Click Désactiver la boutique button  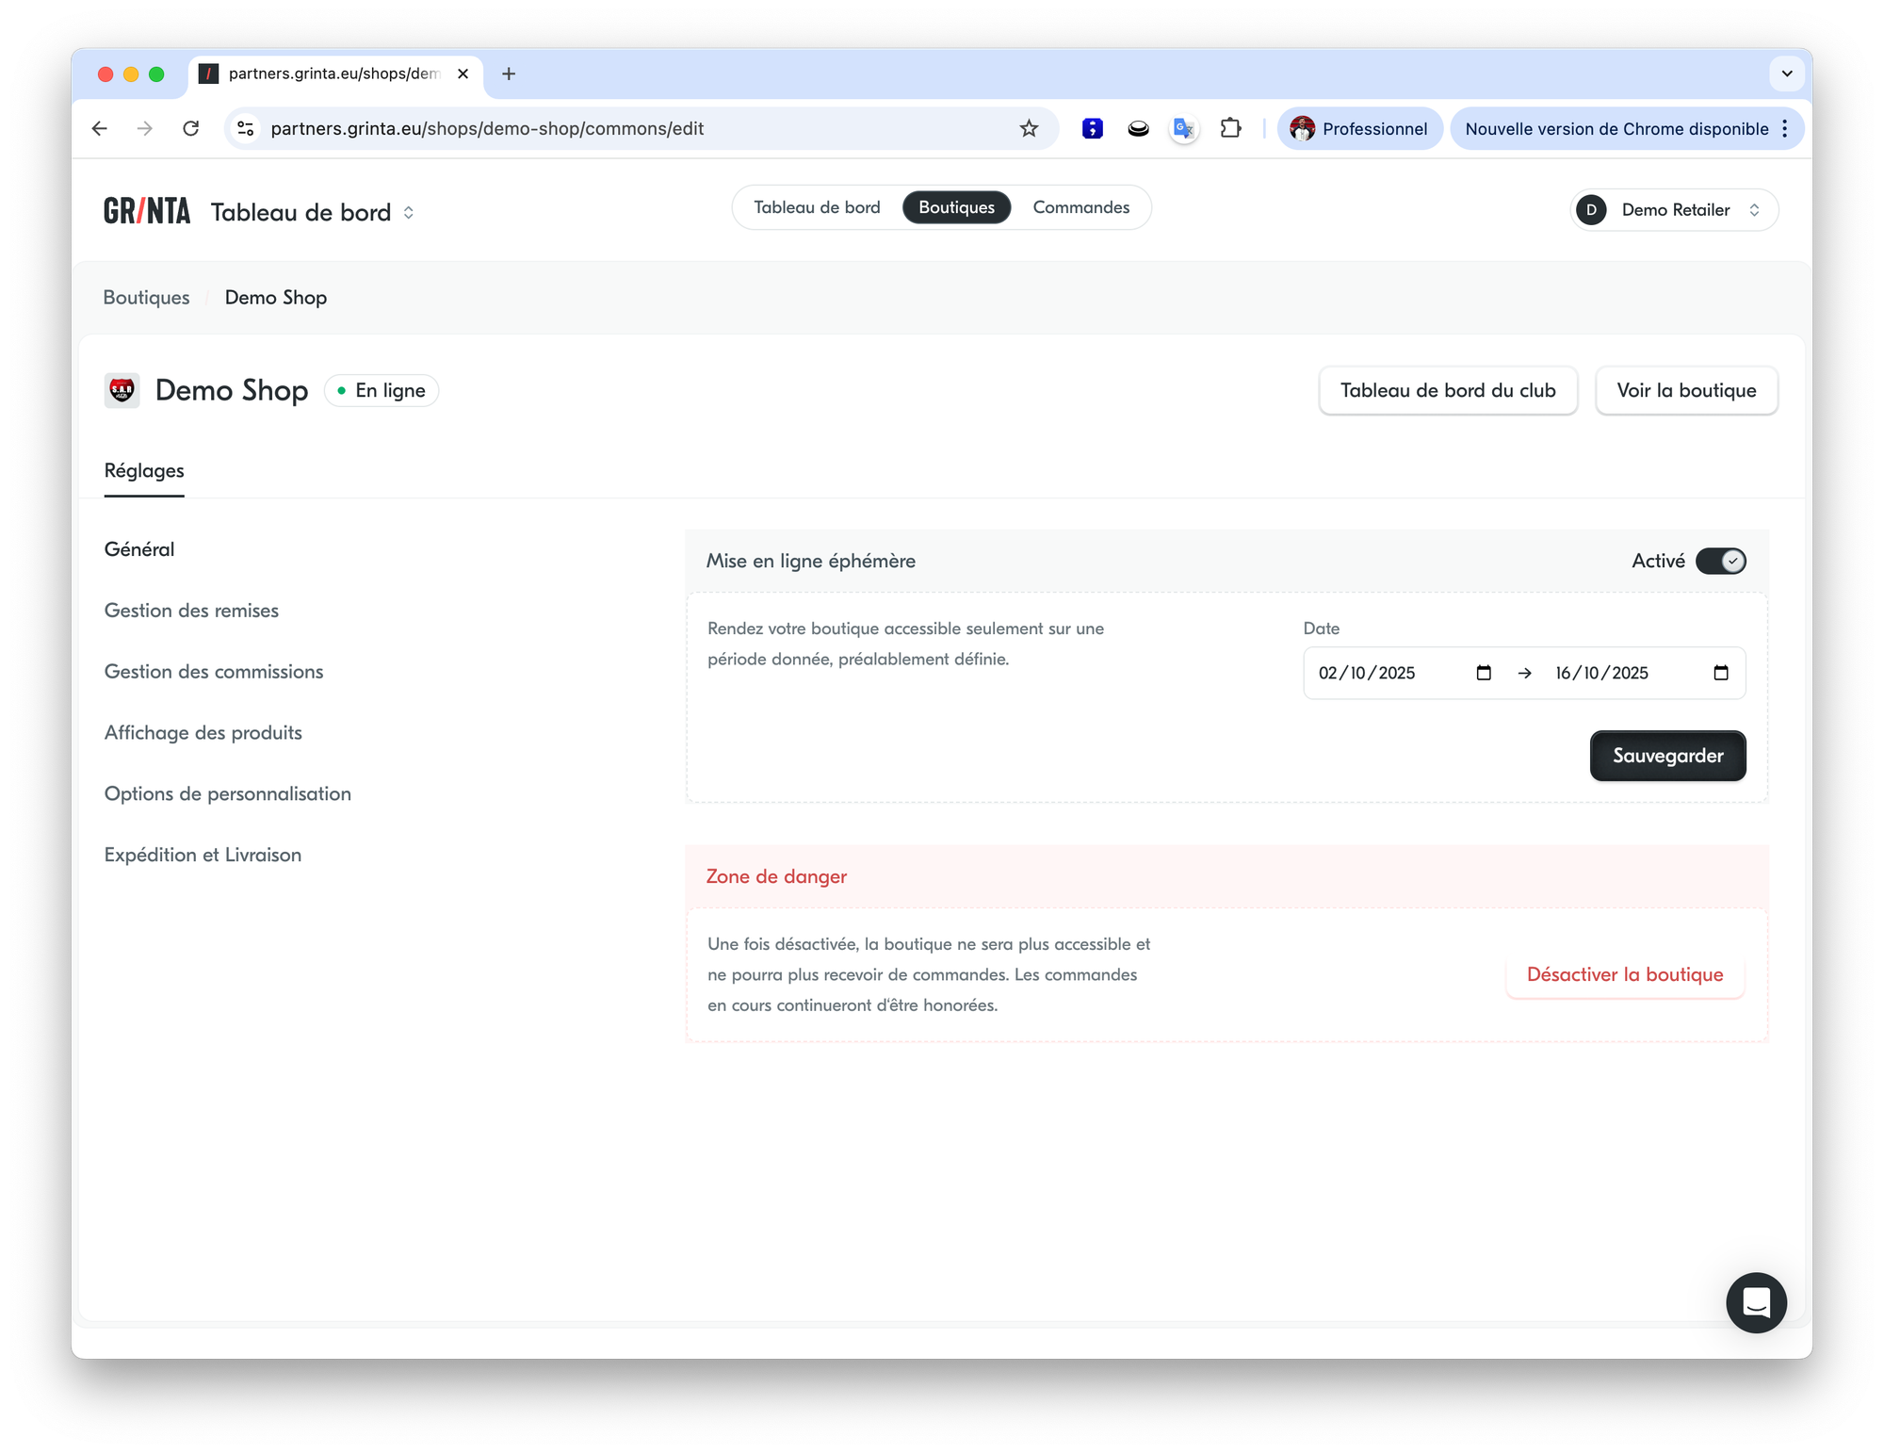point(1624,975)
